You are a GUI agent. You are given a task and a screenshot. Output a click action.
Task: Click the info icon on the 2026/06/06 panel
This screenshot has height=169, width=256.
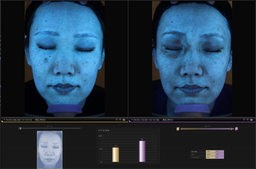116,119
